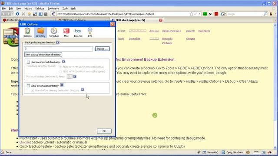Open the Edit menu
278x156 pixels.
(x=11, y=9)
